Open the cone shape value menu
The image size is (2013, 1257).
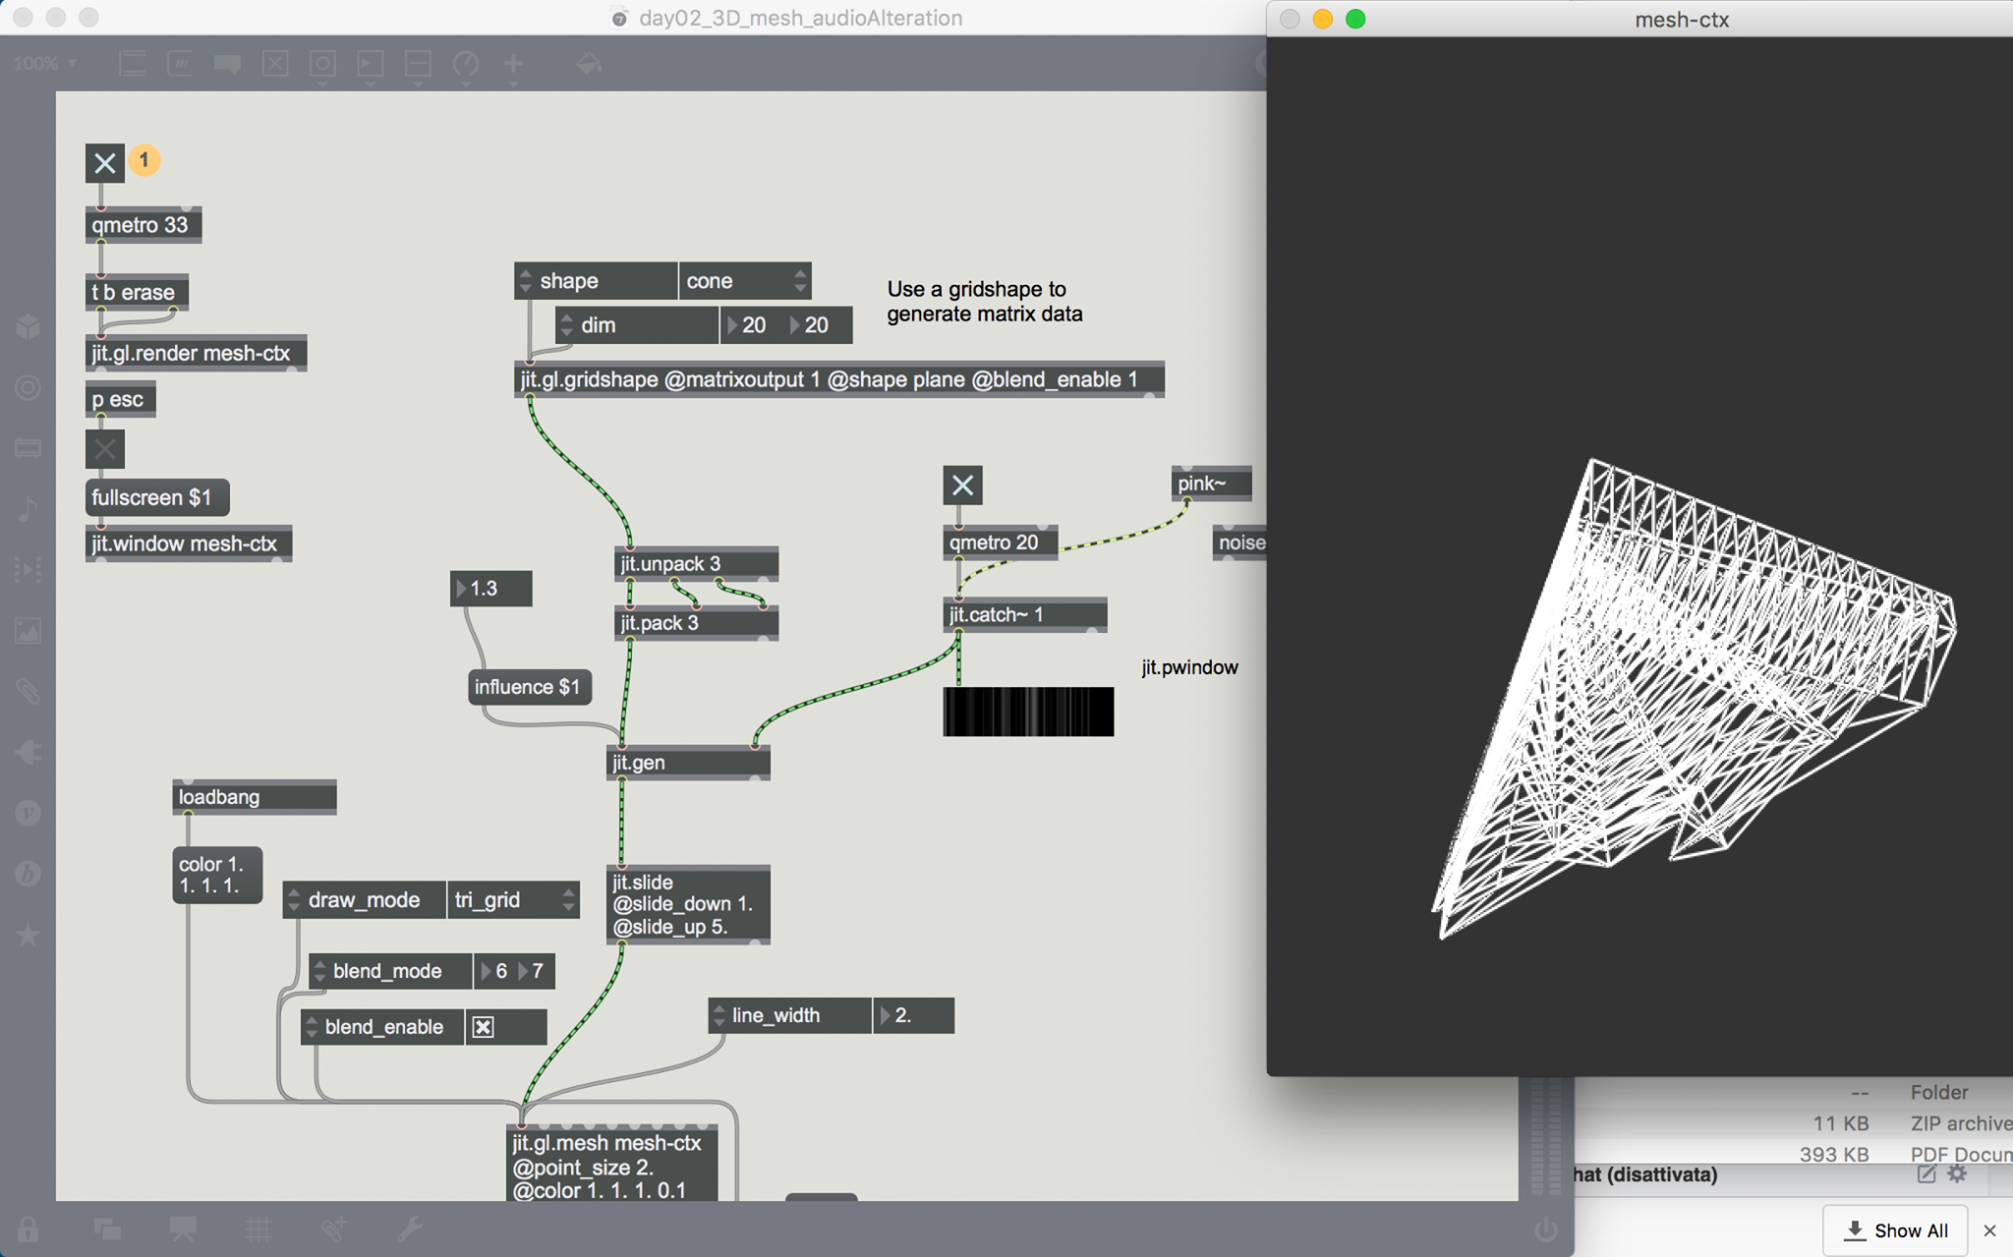(745, 281)
